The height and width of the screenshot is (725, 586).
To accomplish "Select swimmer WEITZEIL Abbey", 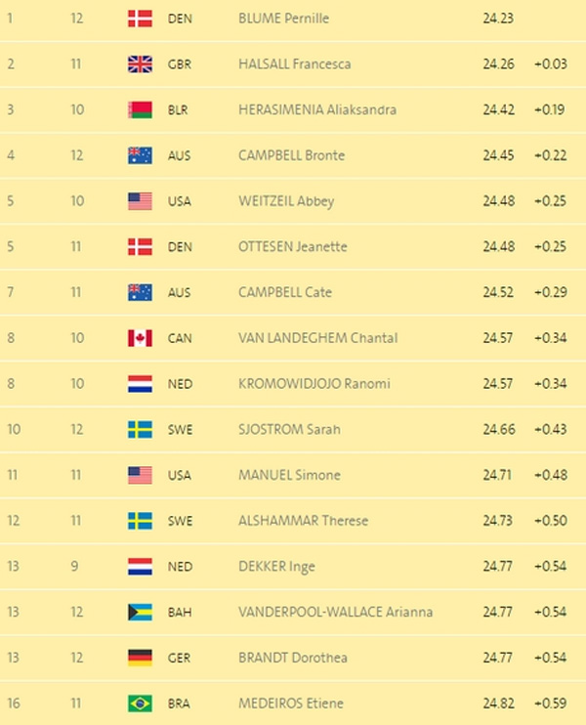I will [x=286, y=201].
